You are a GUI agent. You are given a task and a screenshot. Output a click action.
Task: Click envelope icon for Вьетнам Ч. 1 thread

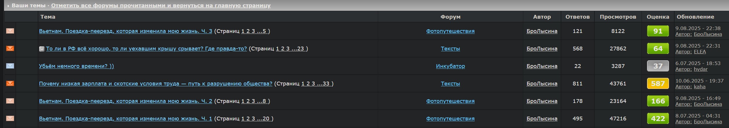10,118
